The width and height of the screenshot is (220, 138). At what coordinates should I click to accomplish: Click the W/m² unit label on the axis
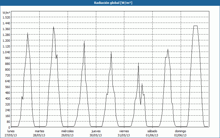coord(6,13)
